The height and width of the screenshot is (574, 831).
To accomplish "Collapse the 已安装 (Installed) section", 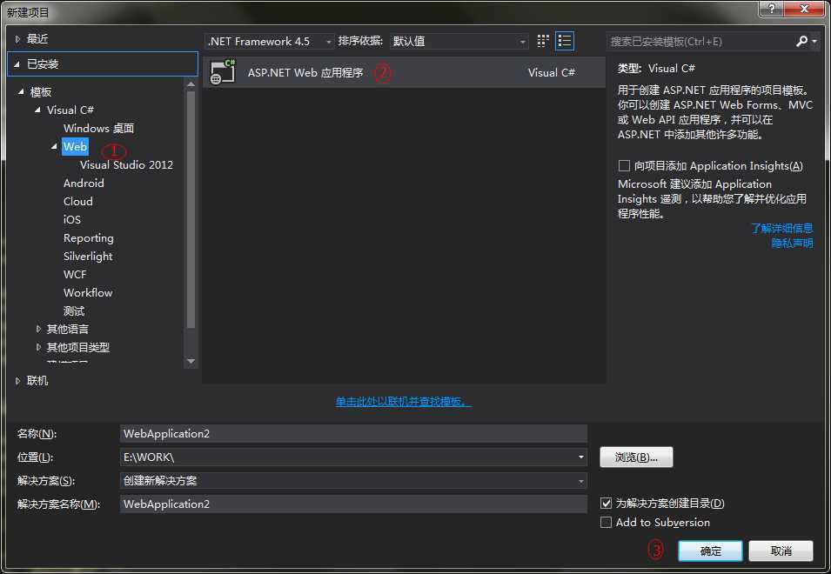I will tap(17, 64).
